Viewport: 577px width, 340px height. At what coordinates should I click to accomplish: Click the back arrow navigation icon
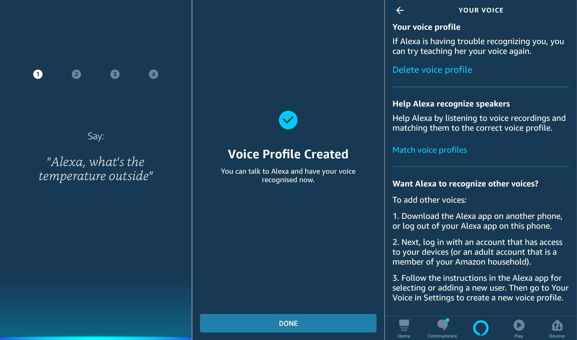400,10
